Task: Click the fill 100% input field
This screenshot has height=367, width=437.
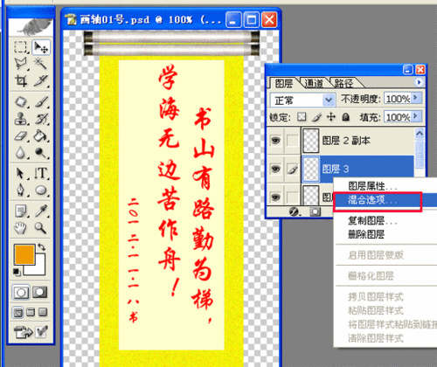Action: pyautogui.click(x=398, y=117)
